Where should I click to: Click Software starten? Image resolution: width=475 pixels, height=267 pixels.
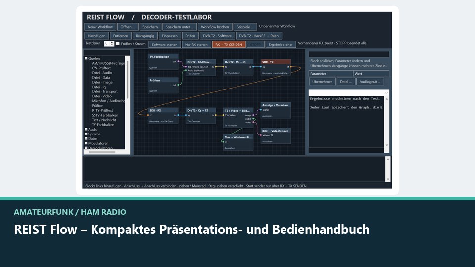pos(164,44)
